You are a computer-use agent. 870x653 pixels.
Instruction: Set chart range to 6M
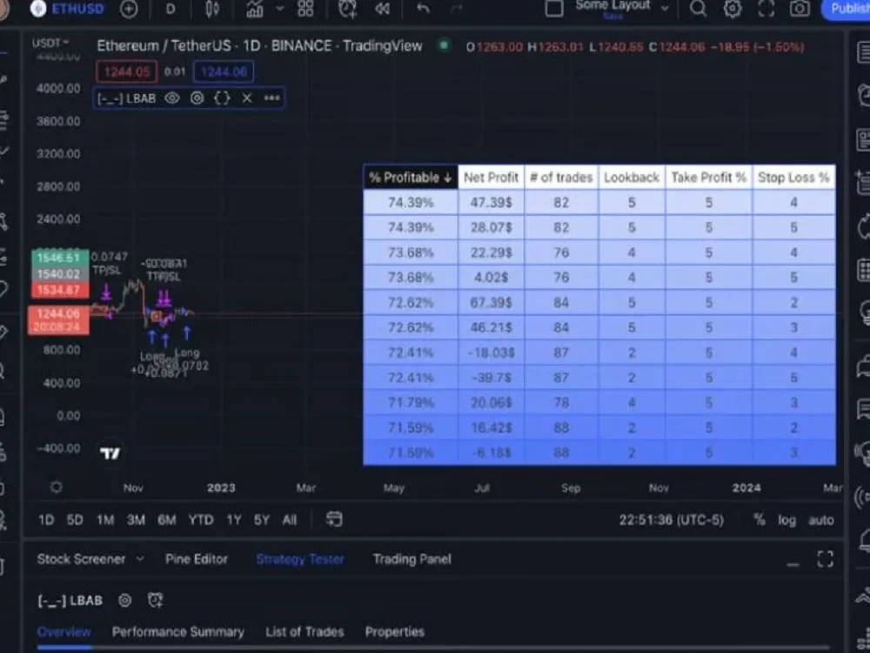click(x=166, y=521)
